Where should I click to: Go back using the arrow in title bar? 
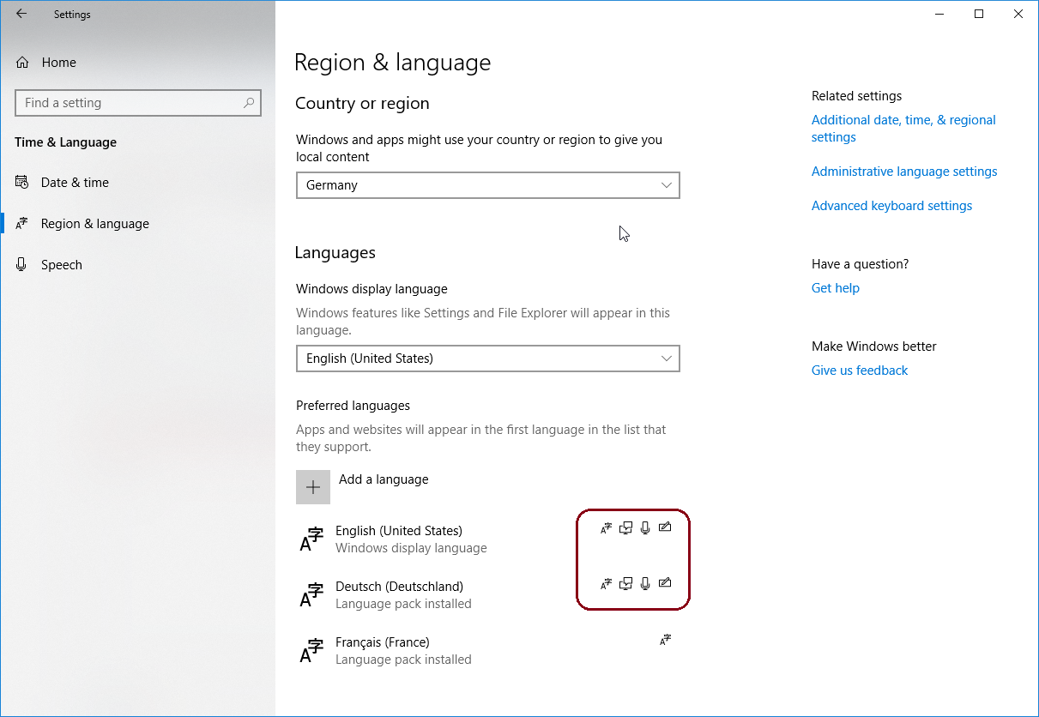21,14
